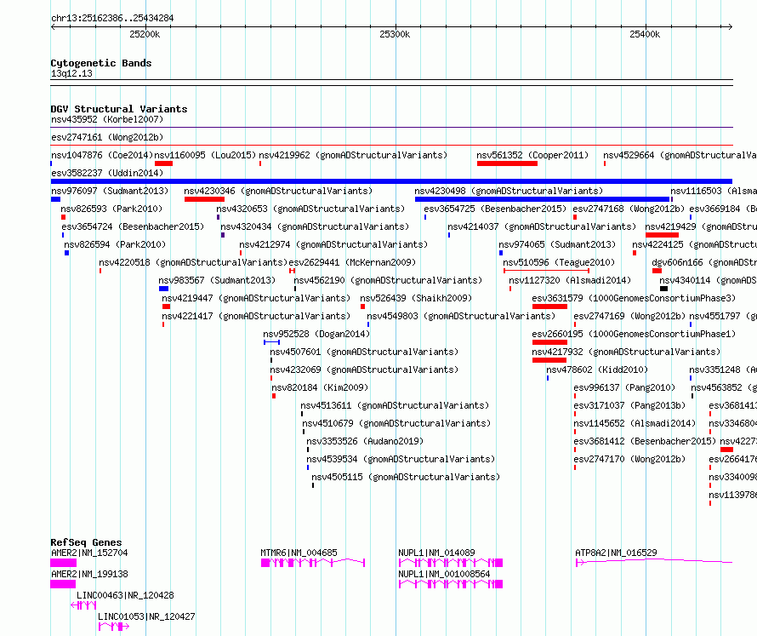Click the nsv4212974 (gnomADStructuralVariants) label
Image resolution: width=757 pixels, height=636 pixels.
pos(333,244)
